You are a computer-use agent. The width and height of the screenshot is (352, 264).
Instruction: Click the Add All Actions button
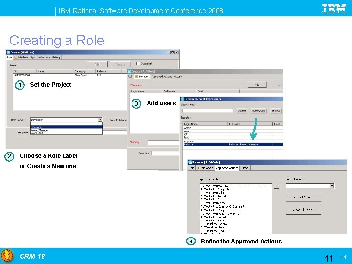[x=303, y=197]
